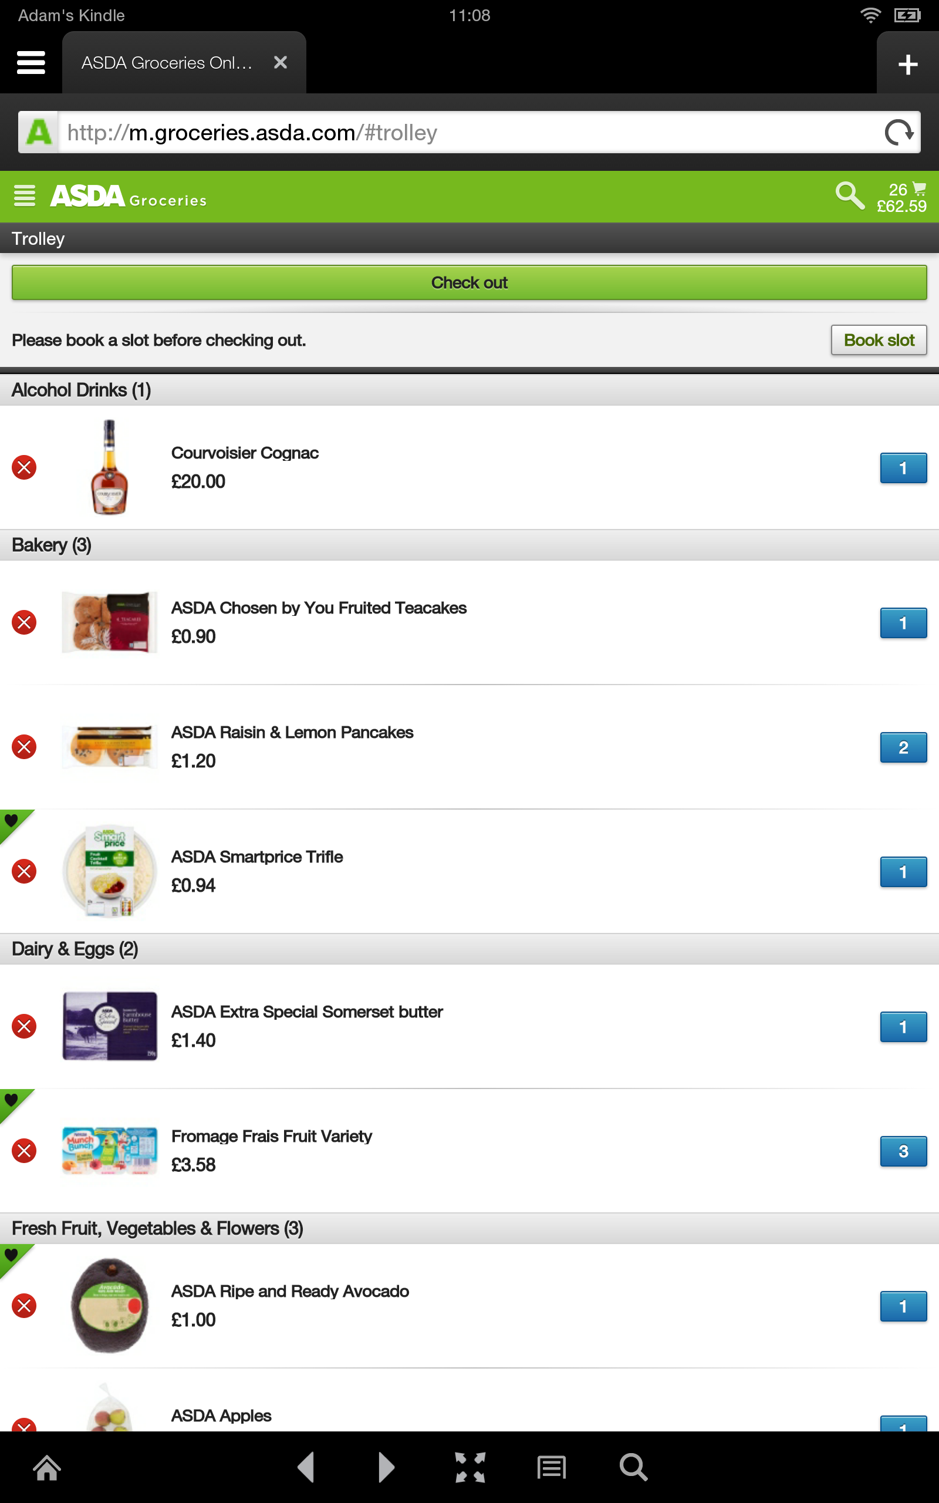Screen dimensions: 939x1503
Task: Open the browser search icon at the bottom
Action: point(633,1467)
